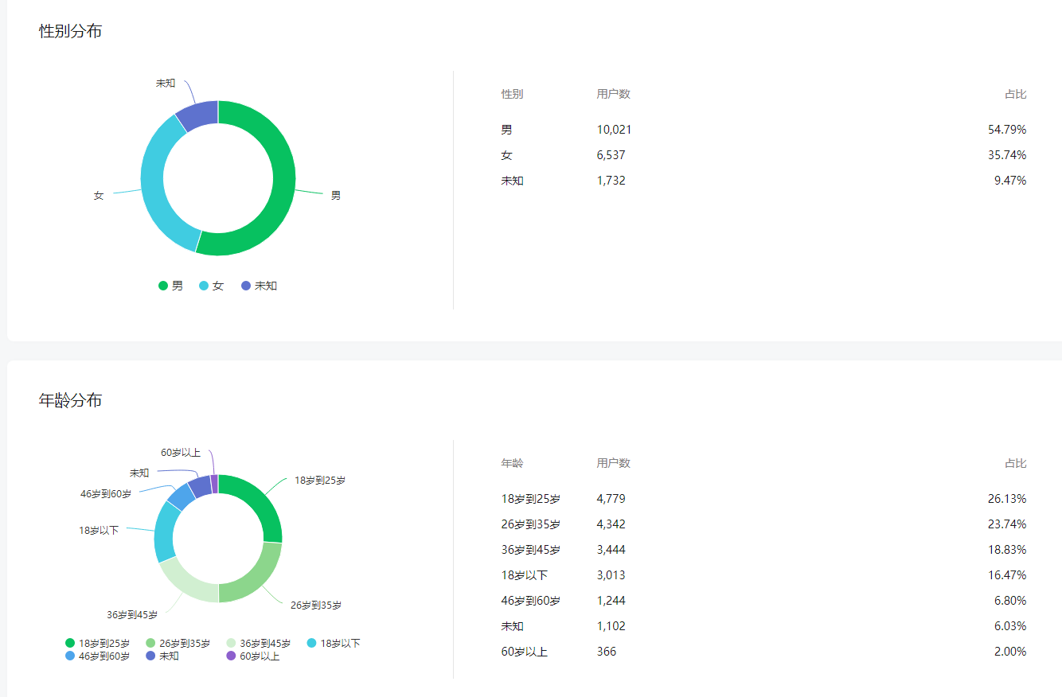The image size is (1062, 697).
Task: Select the 未知 row label in age table
Action: (512, 626)
